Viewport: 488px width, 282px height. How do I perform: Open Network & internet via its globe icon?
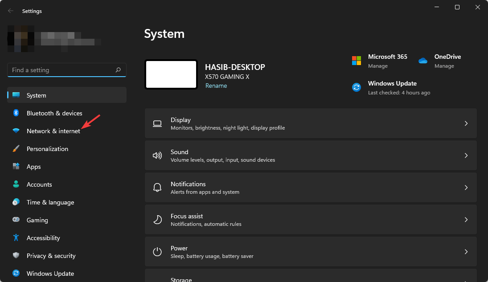point(16,131)
